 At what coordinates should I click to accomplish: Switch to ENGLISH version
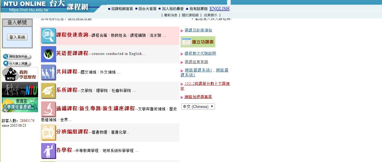[x=220, y=9]
